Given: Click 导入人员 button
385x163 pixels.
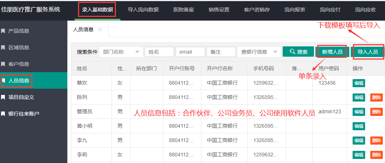Looking at the screenshot, I should tap(368, 52).
